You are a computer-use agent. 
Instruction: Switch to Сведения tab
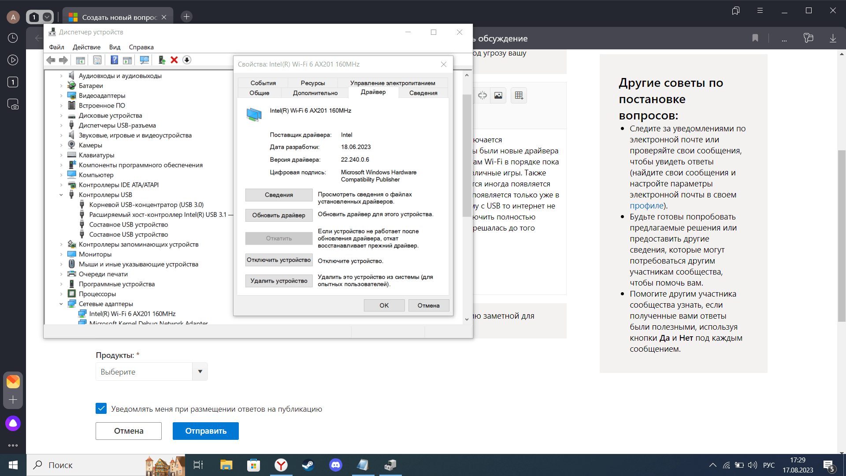click(x=423, y=93)
